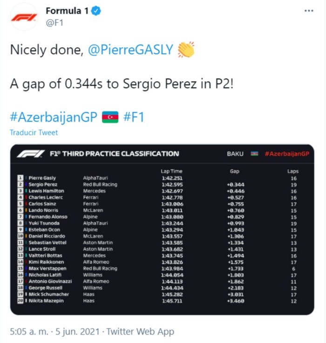Open the #F1 hashtag link

click(134, 117)
